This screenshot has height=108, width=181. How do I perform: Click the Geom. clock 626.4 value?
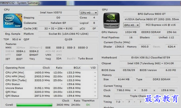coord(172,47)
